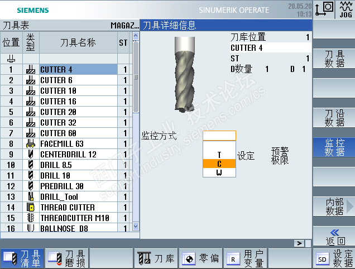Click the tool icon for DRILL_Tool
This screenshot has height=269, width=355.
pyautogui.click(x=31, y=196)
